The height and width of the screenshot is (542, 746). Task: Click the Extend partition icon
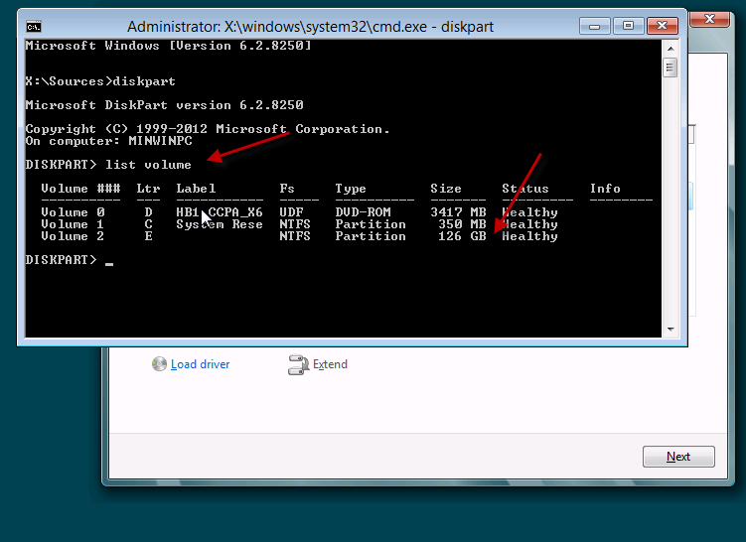point(297,364)
